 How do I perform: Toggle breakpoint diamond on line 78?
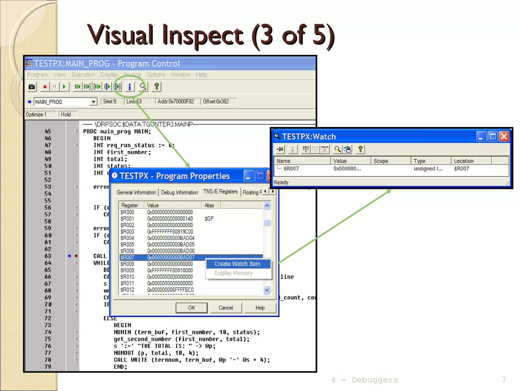click(x=76, y=360)
